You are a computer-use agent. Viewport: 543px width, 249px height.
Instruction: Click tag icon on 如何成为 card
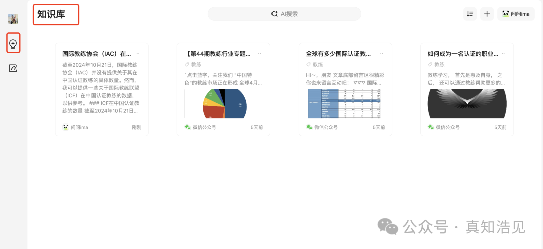point(430,64)
